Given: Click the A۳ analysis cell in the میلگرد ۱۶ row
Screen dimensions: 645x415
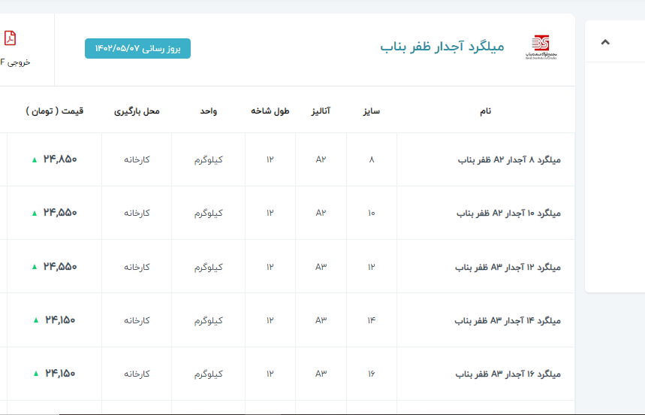Looking at the screenshot, I should coord(321,374).
